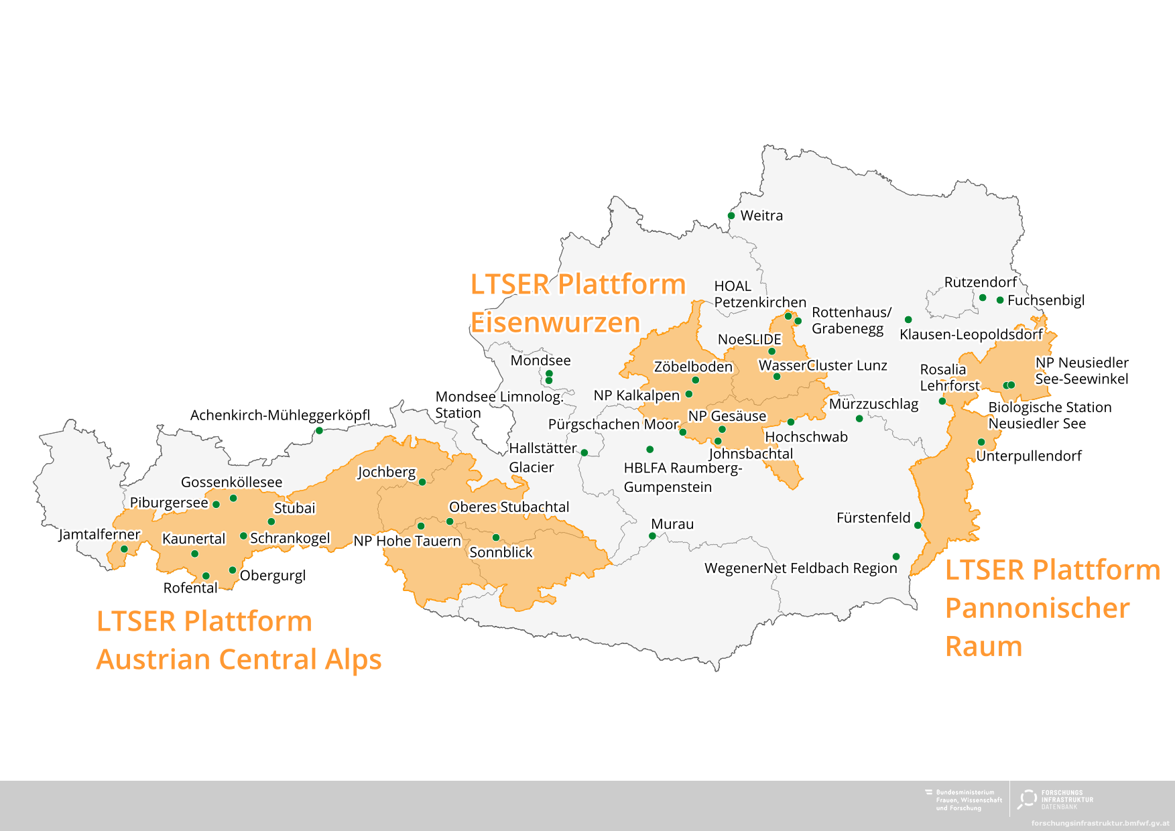1175x831 pixels.
Task: Select the Fuchsenbigl green station marker
Action: [1000, 300]
